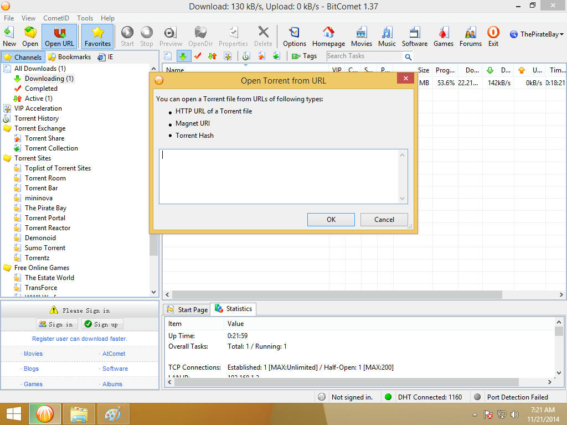Open the Music toolbar icon
This screenshot has width=567, height=425.
[387, 36]
